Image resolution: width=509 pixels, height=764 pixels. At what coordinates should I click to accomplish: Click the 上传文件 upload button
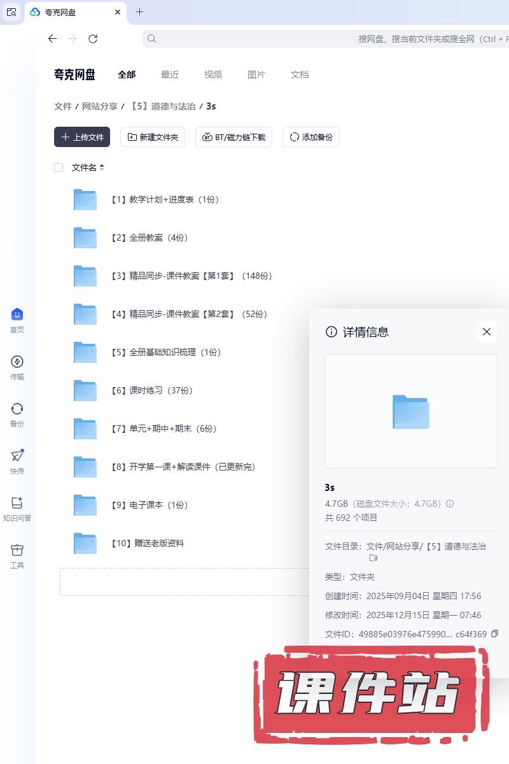click(x=82, y=137)
